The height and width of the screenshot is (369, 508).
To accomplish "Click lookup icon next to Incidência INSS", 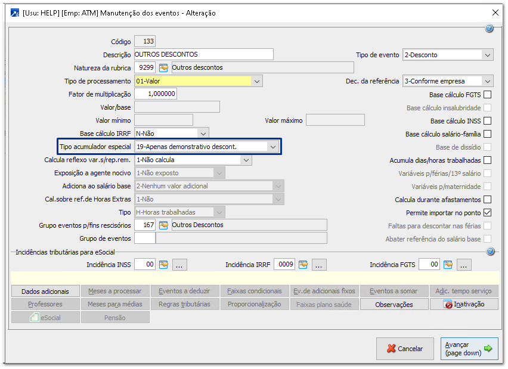I will tap(163, 265).
